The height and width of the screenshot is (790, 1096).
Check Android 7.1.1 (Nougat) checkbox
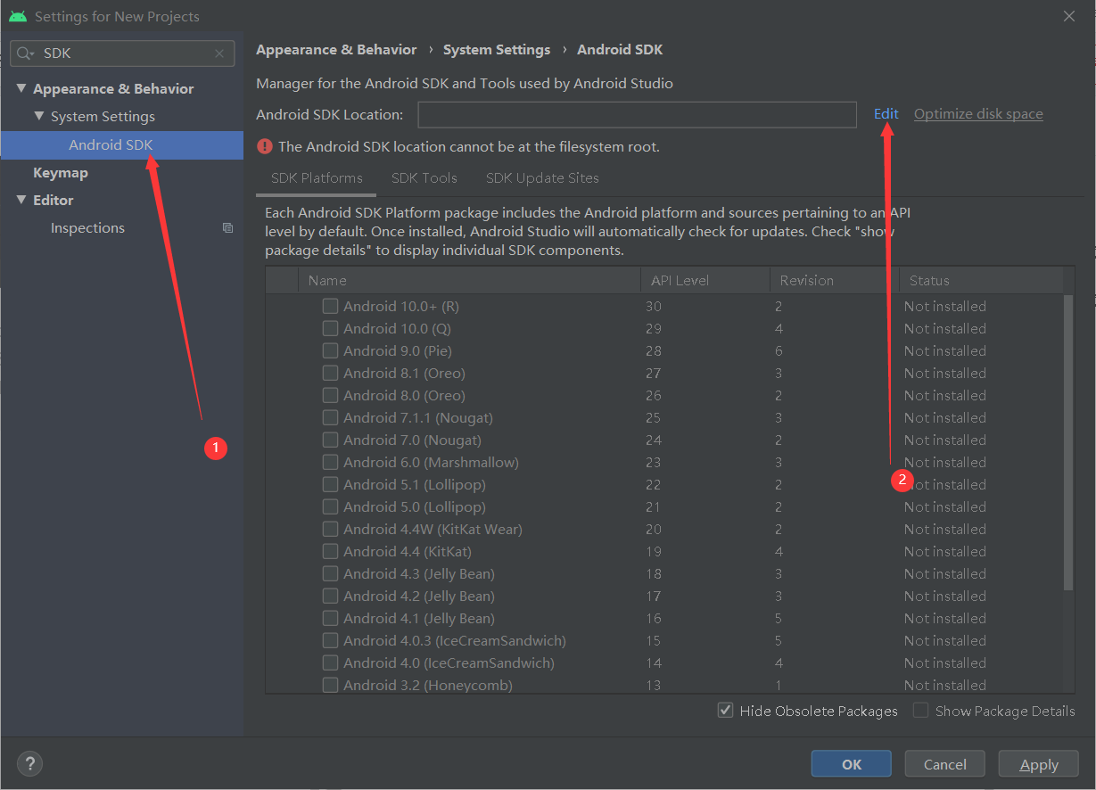click(330, 417)
